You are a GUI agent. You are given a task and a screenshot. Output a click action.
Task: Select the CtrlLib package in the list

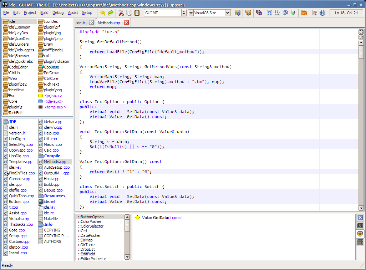coord(14,73)
